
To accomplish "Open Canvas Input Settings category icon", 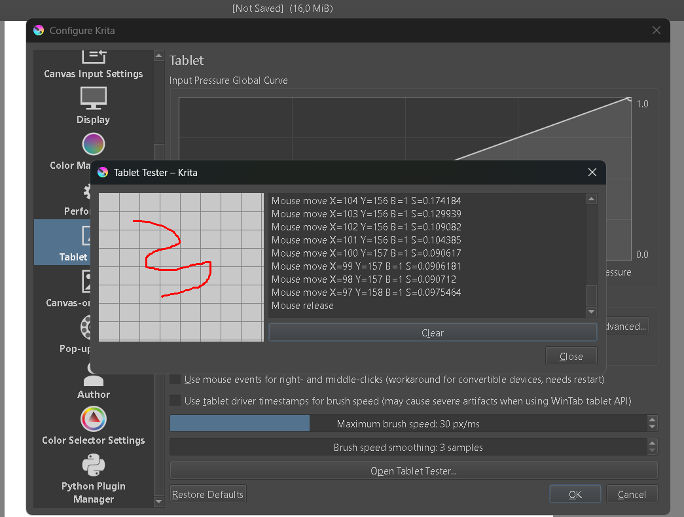I will pos(94,57).
